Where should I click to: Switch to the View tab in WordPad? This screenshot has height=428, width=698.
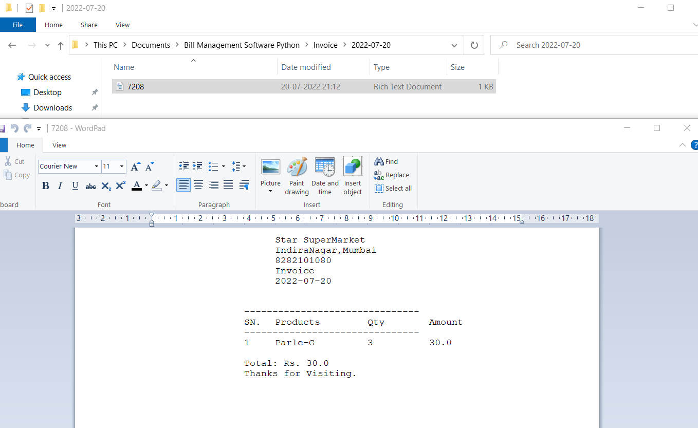tap(59, 145)
